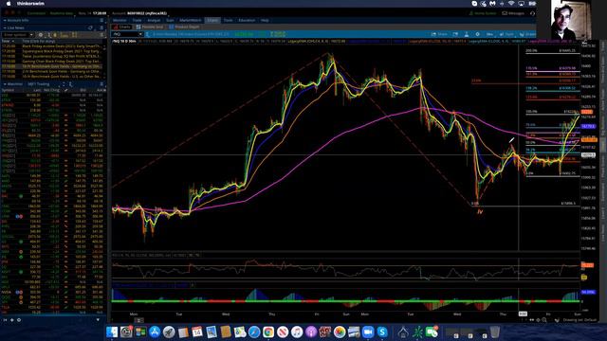The image size is (607, 341).
Task: Click the Home Screen button
Action: point(483,13)
